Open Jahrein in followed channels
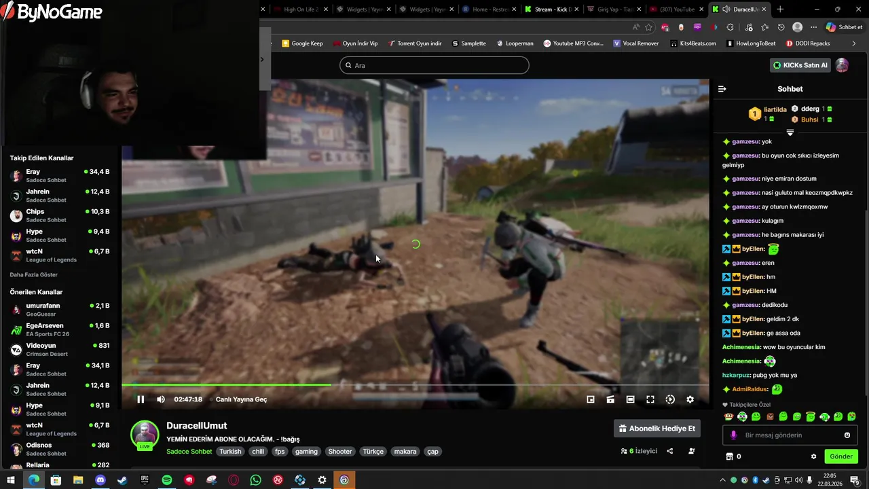The height and width of the screenshot is (489, 869). coord(60,196)
